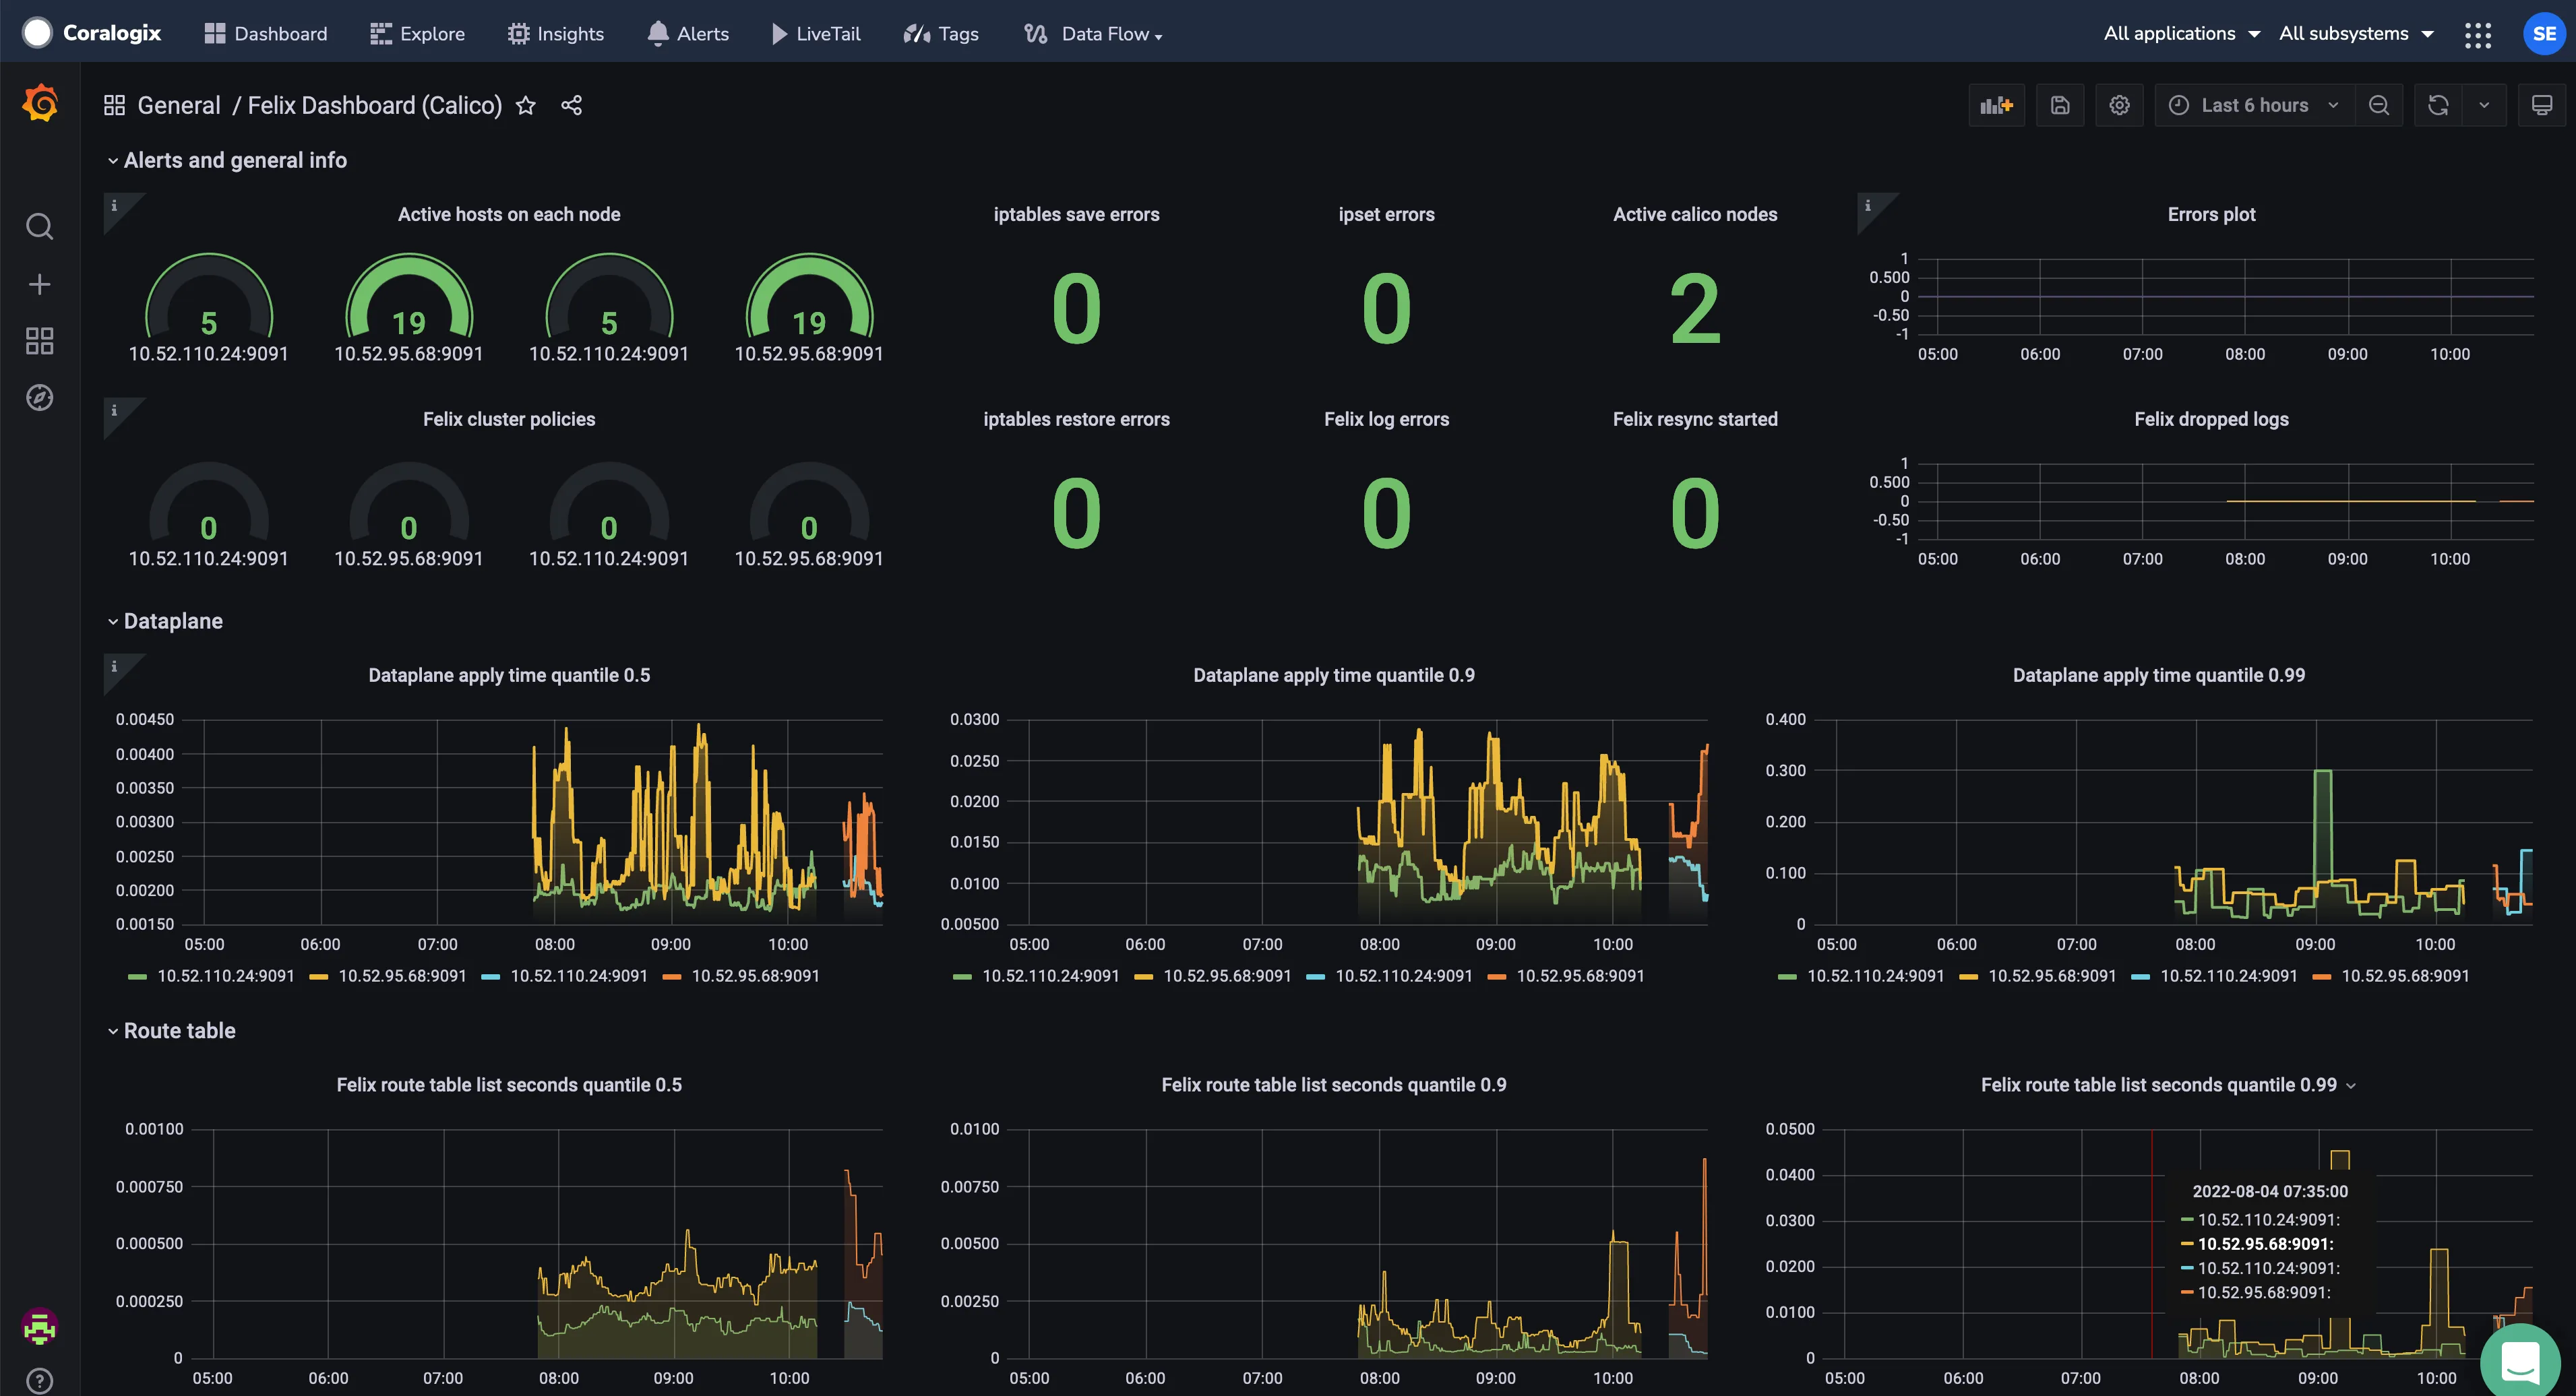Open the LiveTail menu item
Screen dimensions: 2576x1396
click(816, 34)
